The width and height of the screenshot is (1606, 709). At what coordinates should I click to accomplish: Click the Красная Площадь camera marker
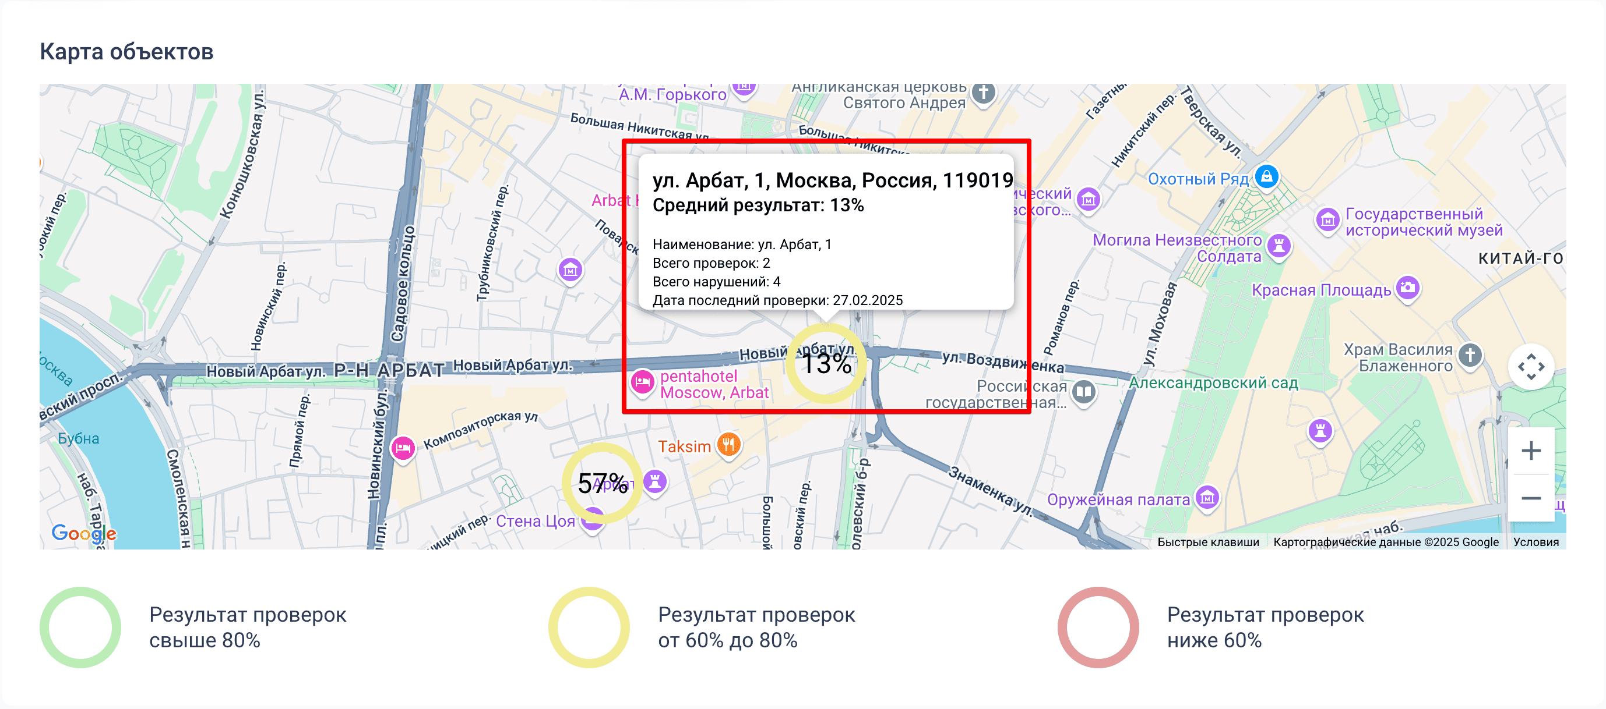point(1408,288)
